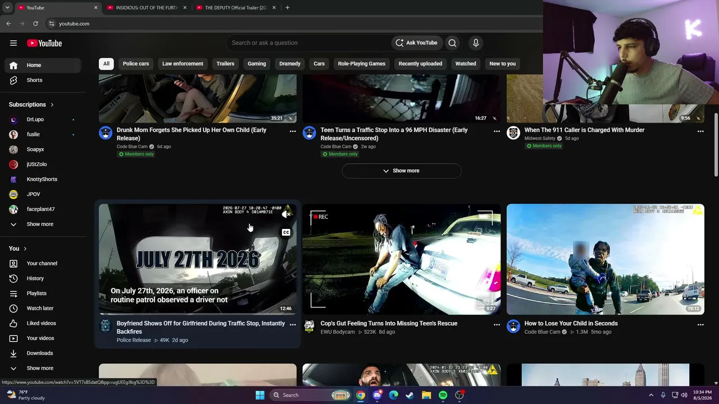Open more actions for 911 Caller video
719x404 pixels.
[x=700, y=131]
